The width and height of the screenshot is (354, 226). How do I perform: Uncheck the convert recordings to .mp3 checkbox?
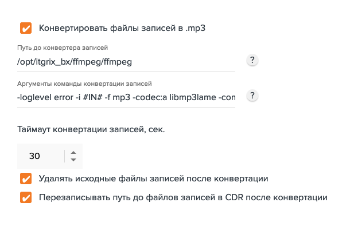point(26,28)
